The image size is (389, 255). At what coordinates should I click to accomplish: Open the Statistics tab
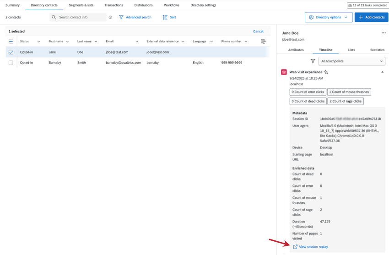pyautogui.click(x=378, y=50)
